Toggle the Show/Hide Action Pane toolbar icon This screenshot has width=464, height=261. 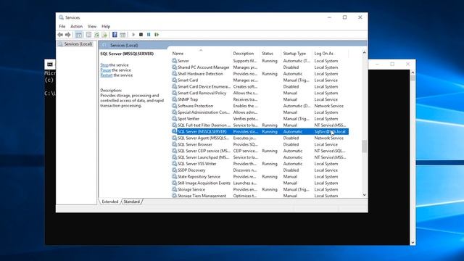point(123,35)
